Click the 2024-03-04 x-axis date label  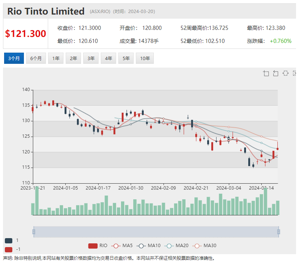tap(228, 188)
